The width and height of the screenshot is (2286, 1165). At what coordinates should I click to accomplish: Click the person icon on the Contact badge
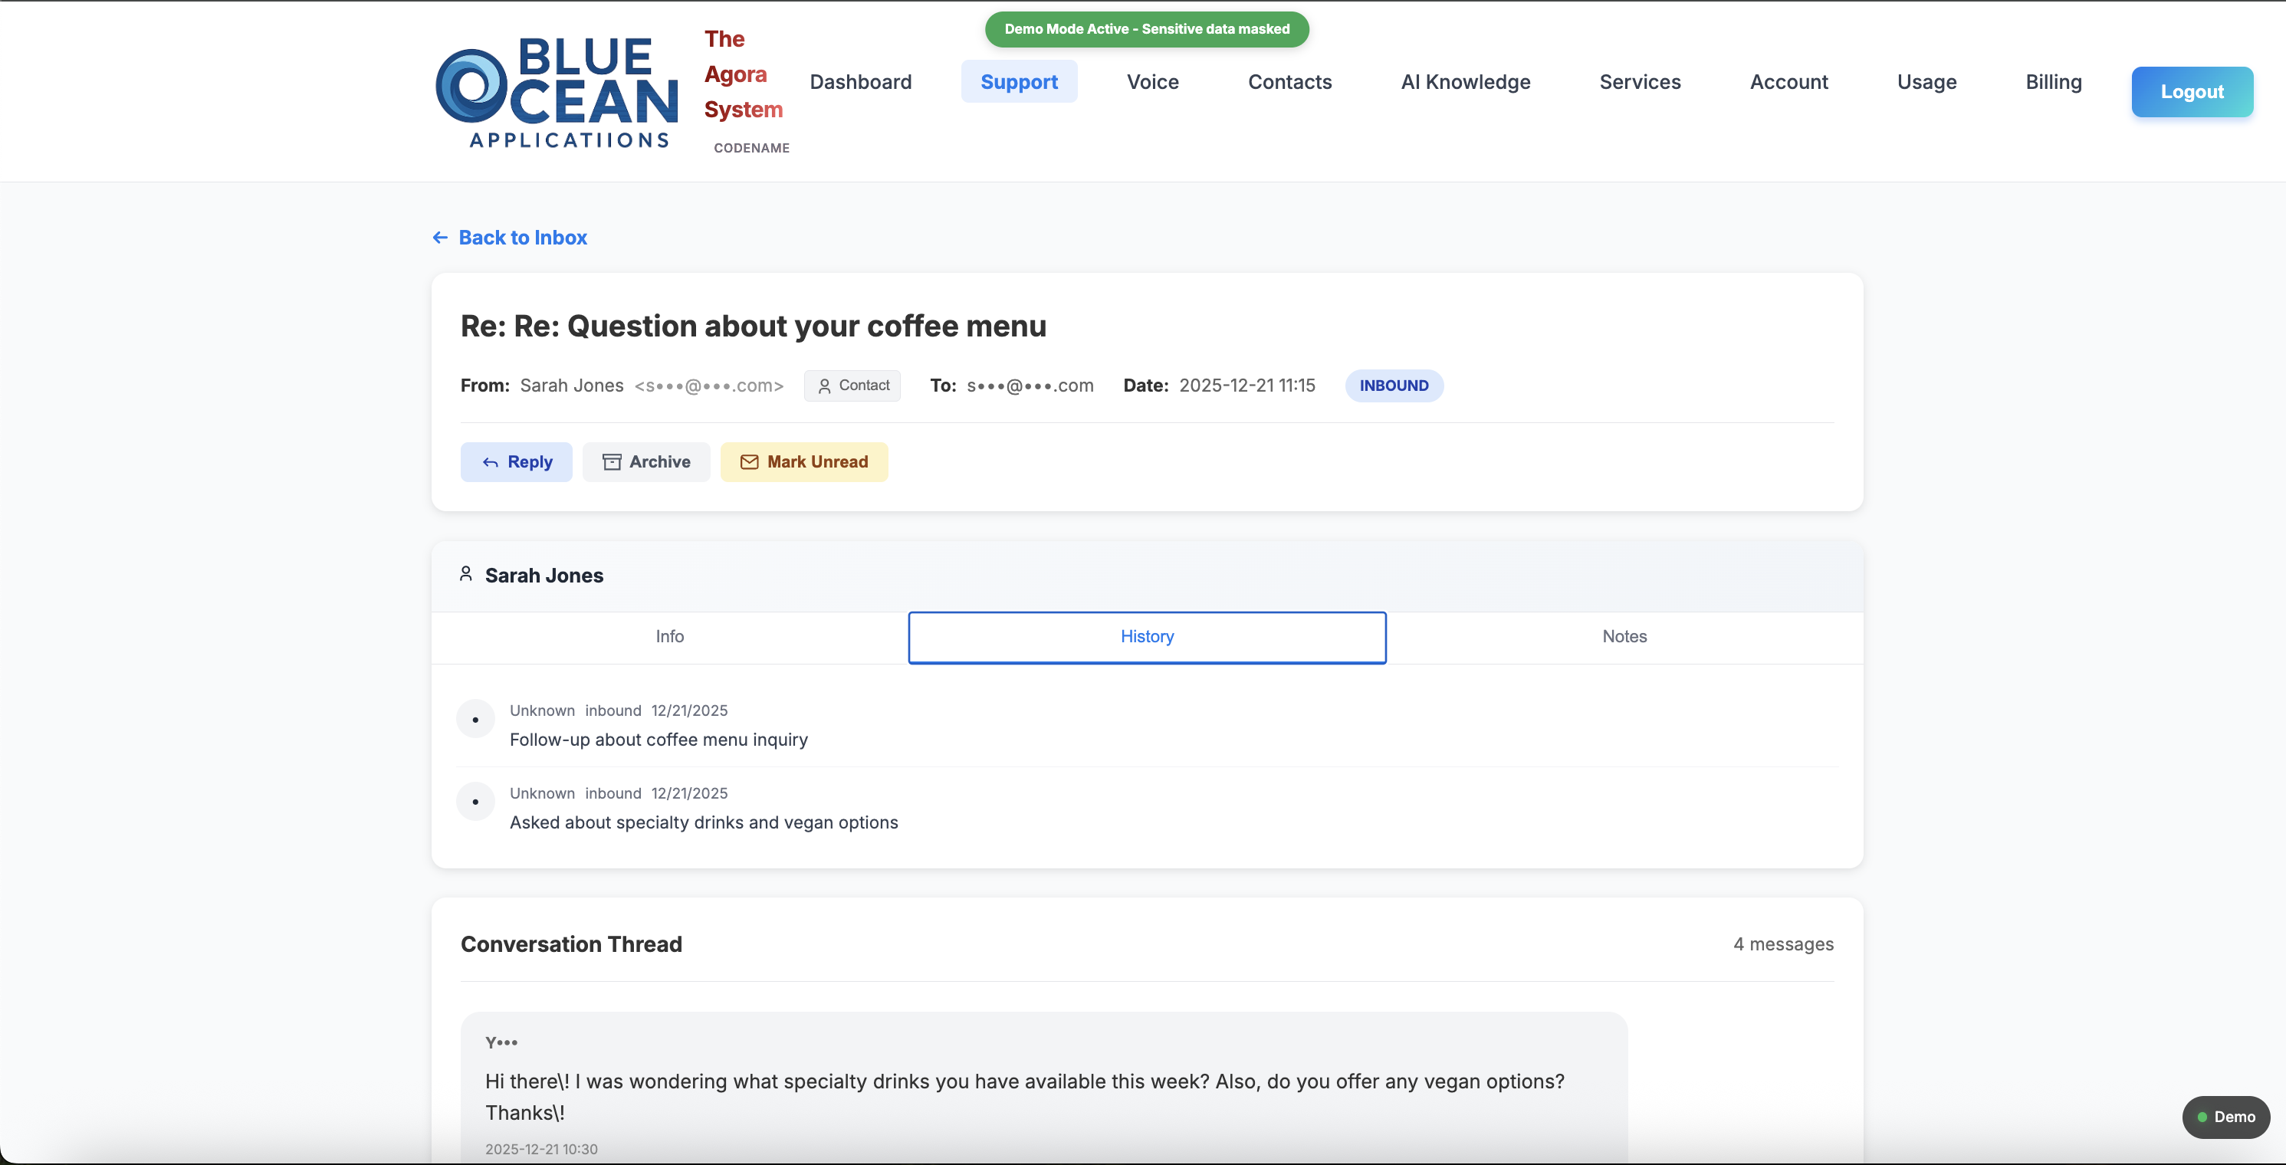(824, 386)
